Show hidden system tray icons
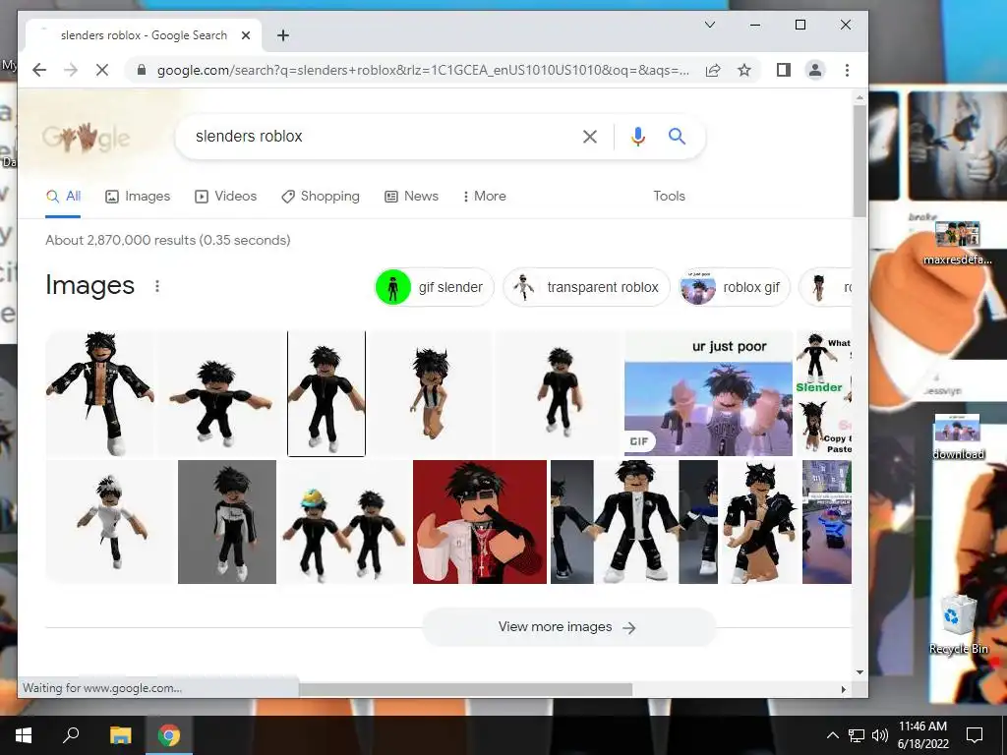This screenshot has width=1007, height=755. (832, 735)
